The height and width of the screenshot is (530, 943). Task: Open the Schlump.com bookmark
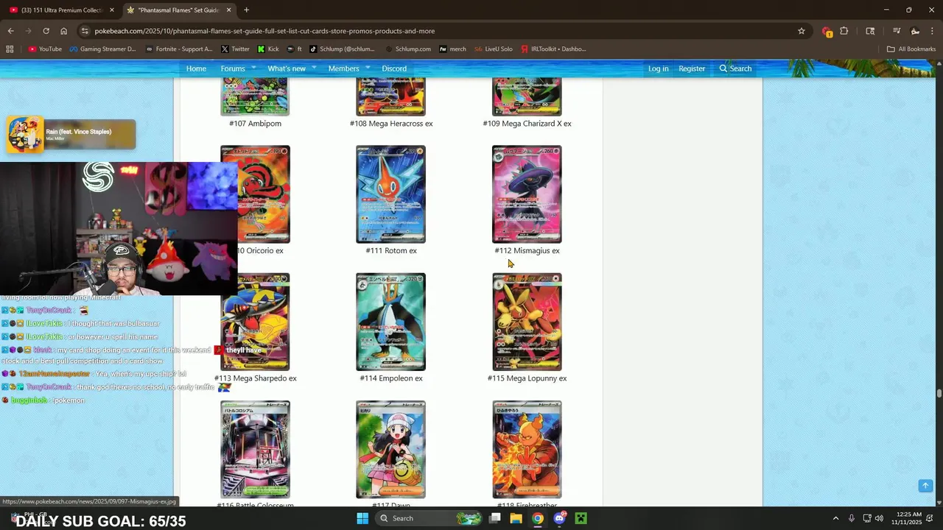point(408,49)
